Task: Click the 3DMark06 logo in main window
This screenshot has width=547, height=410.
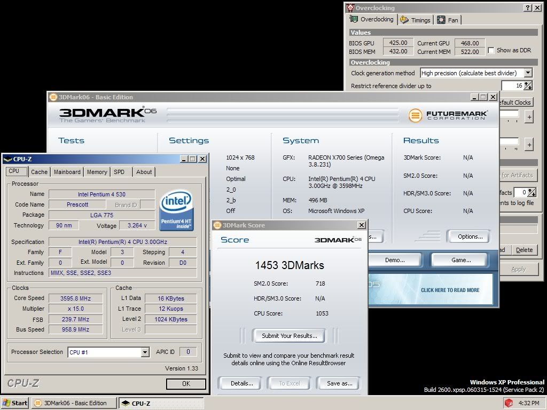Action: [107, 114]
